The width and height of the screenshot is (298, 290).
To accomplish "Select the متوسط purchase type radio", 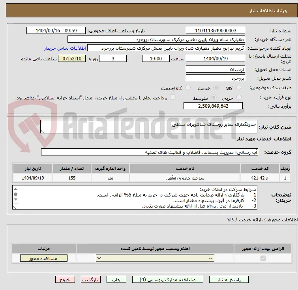I will (x=214, y=97).
